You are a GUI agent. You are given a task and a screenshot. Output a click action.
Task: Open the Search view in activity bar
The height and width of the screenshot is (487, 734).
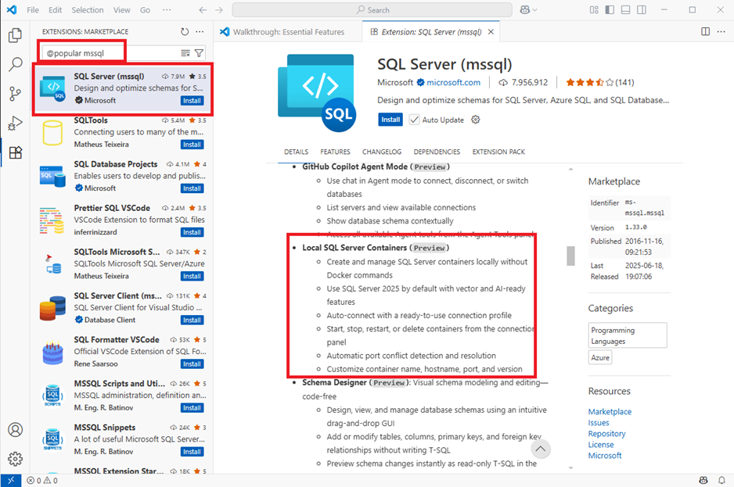click(15, 65)
